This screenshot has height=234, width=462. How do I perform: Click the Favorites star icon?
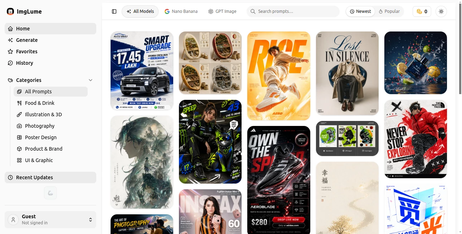[x=10, y=52]
